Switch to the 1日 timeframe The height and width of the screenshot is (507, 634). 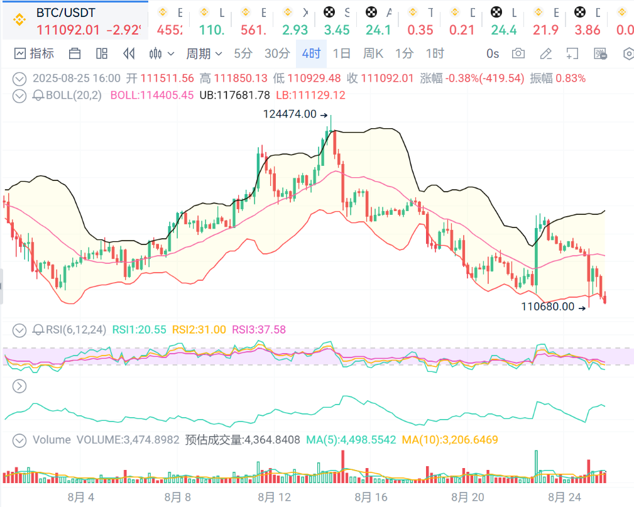point(342,53)
